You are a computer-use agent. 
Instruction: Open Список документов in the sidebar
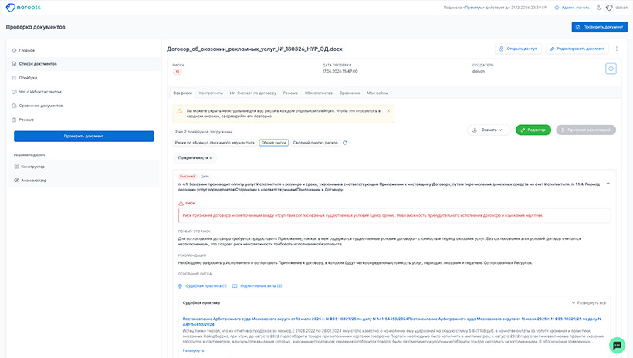[x=85, y=64]
